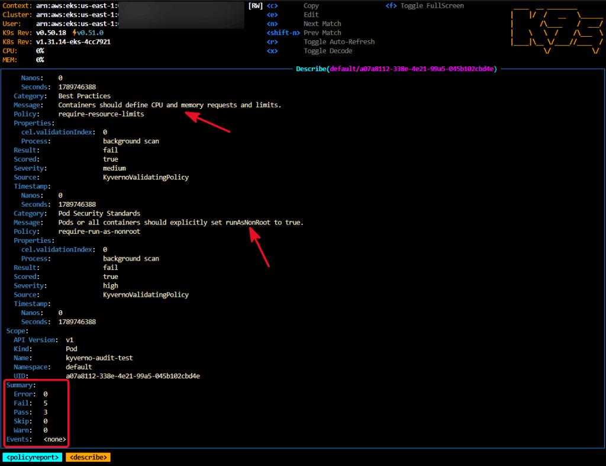Collapse the Scope section heading

pyautogui.click(x=17, y=331)
